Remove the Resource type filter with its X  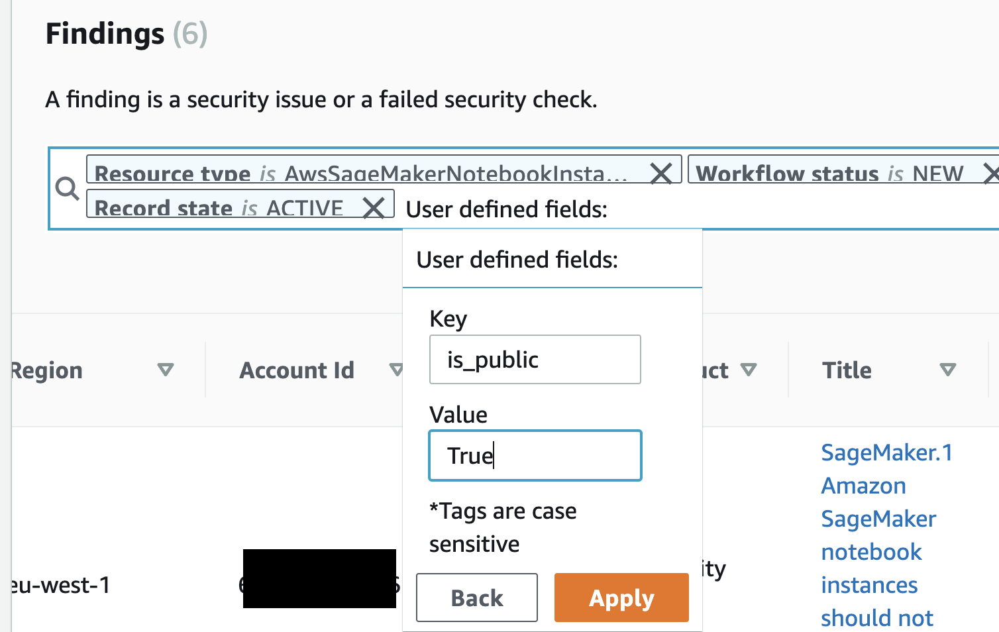pos(660,174)
